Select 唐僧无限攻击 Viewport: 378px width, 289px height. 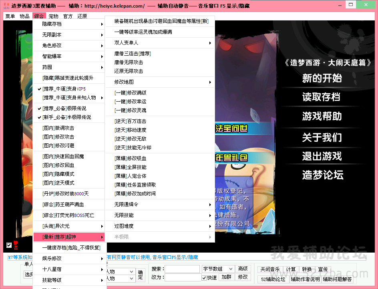pos(160,62)
